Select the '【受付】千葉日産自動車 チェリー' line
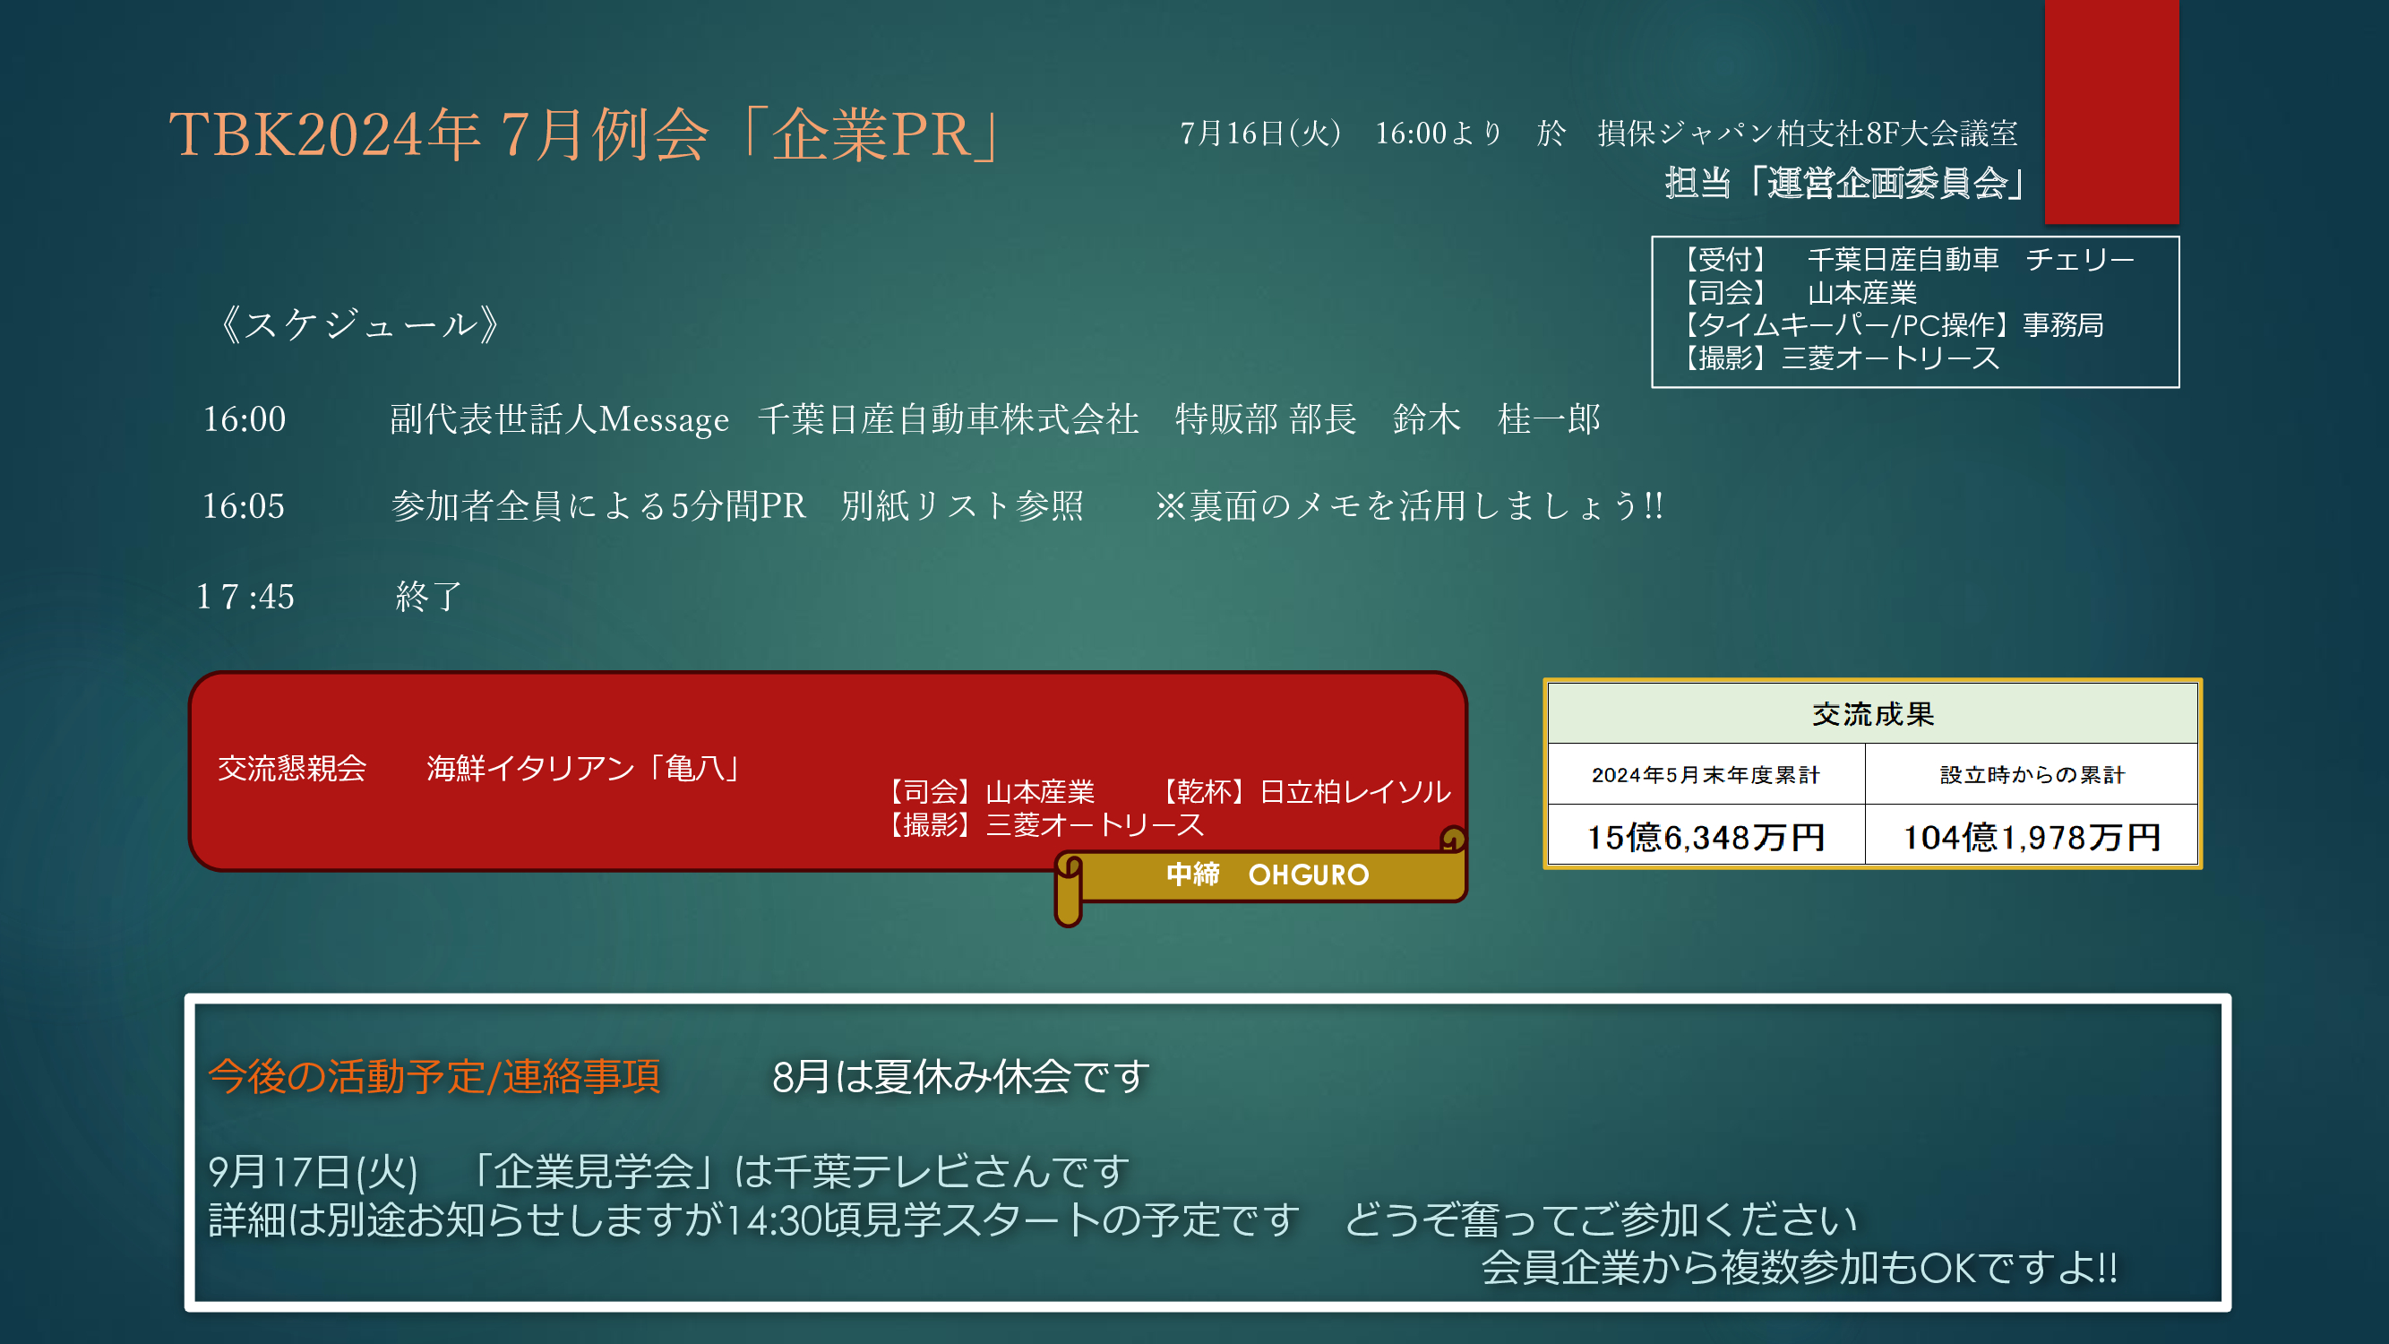 [x=1907, y=260]
